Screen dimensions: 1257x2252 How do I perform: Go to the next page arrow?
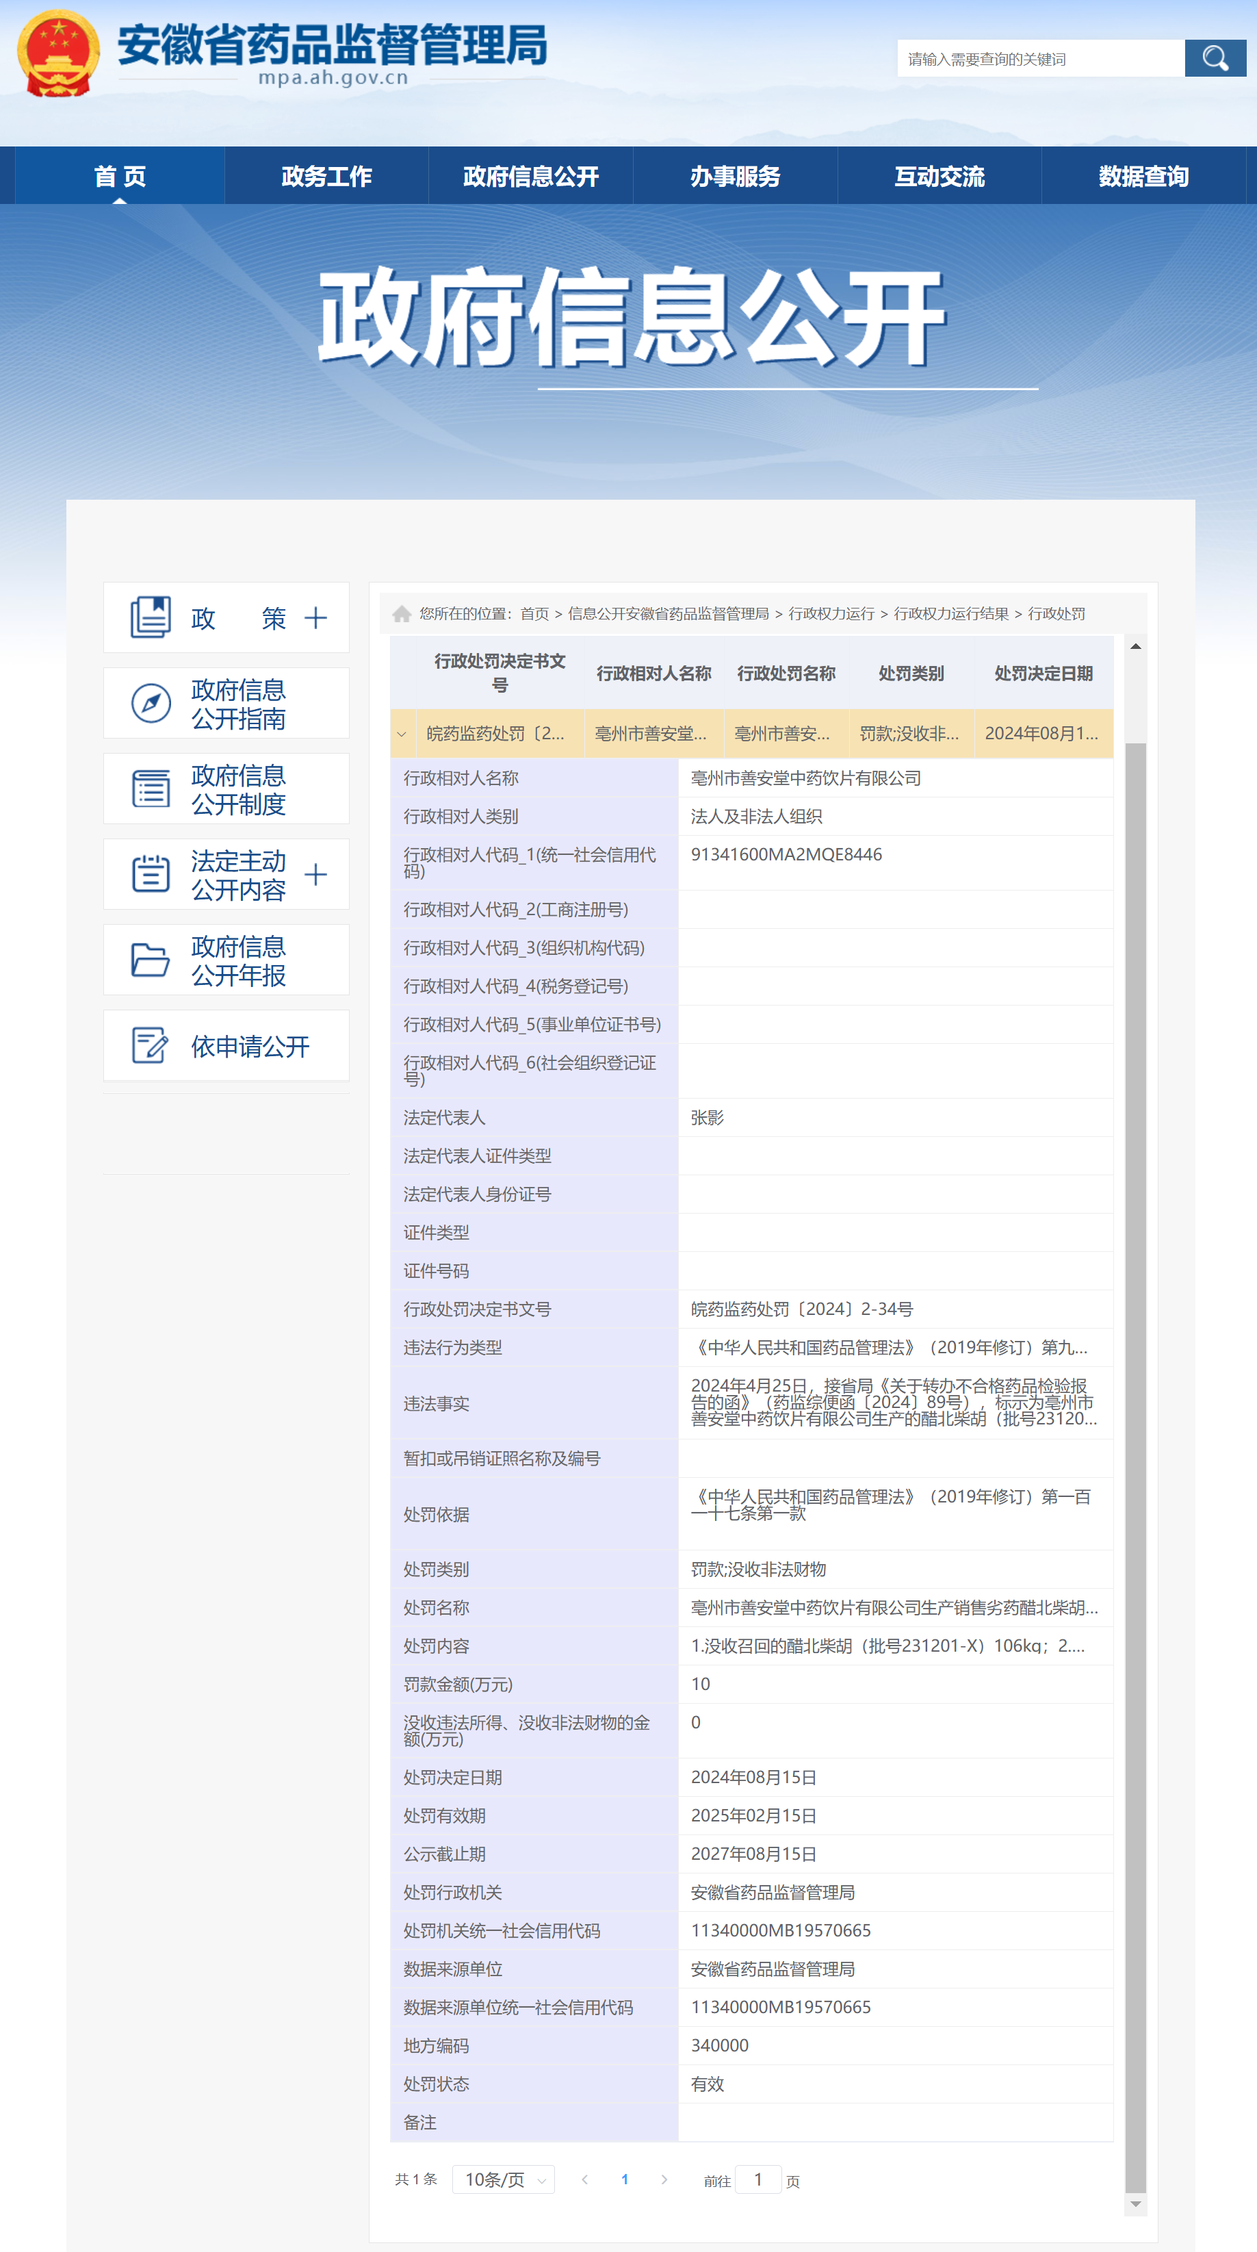tap(664, 2179)
